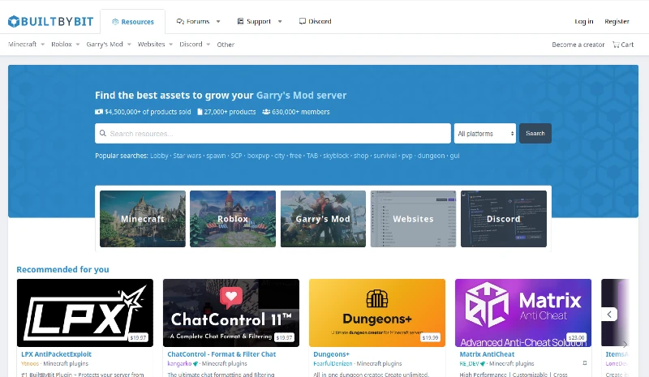Click ChatControl - Format & Filter Chat title

[x=221, y=354]
